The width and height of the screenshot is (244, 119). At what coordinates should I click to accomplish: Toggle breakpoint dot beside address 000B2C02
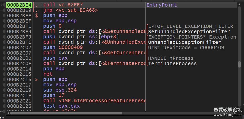tap(4, 47)
